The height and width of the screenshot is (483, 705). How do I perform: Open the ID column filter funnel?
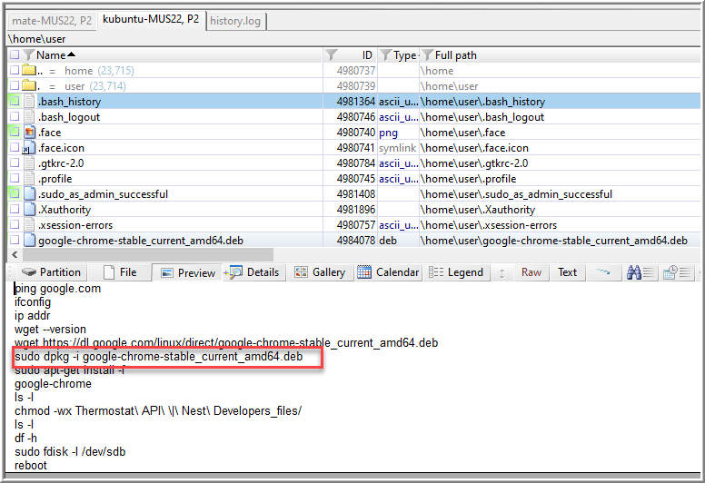[x=332, y=55]
